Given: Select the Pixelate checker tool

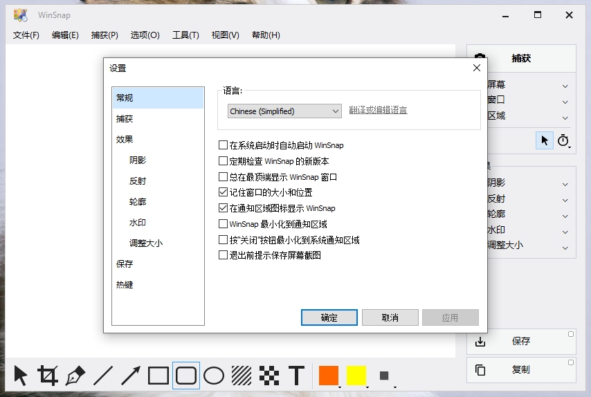Looking at the screenshot, I should point(269,375).
